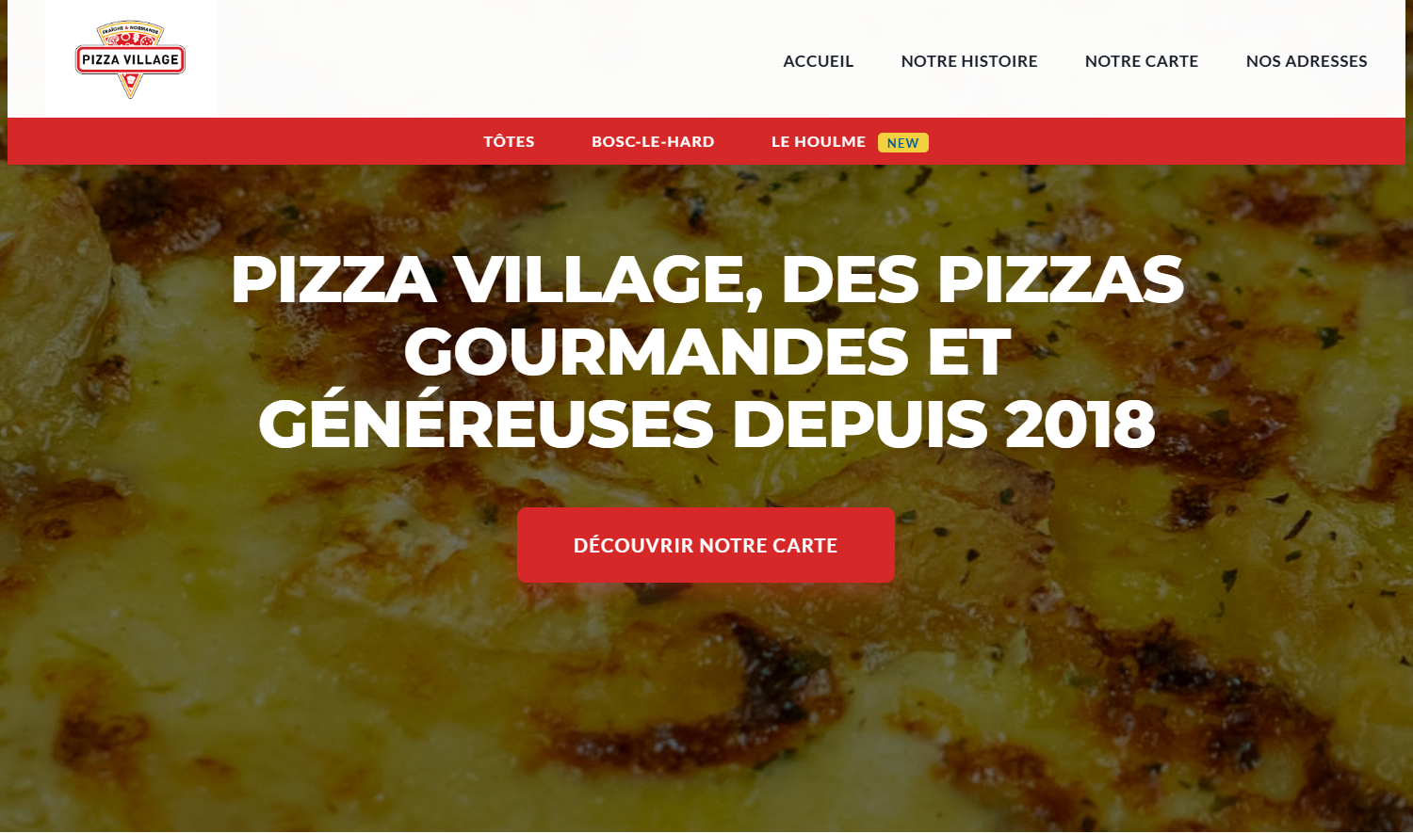Select the Tôtes location

click(x=509, y=141)
